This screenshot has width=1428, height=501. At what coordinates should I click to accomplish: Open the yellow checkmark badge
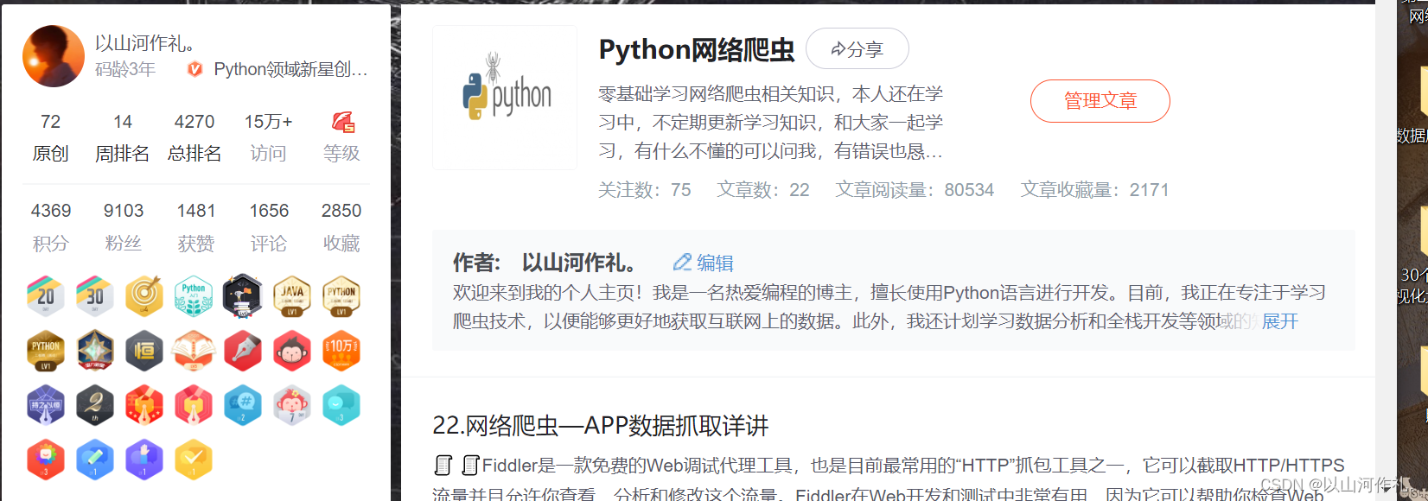(x=194, y=460)
